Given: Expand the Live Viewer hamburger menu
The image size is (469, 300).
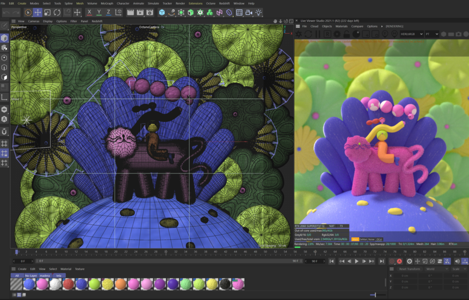Looking at the screenshot, I should 298,26.
